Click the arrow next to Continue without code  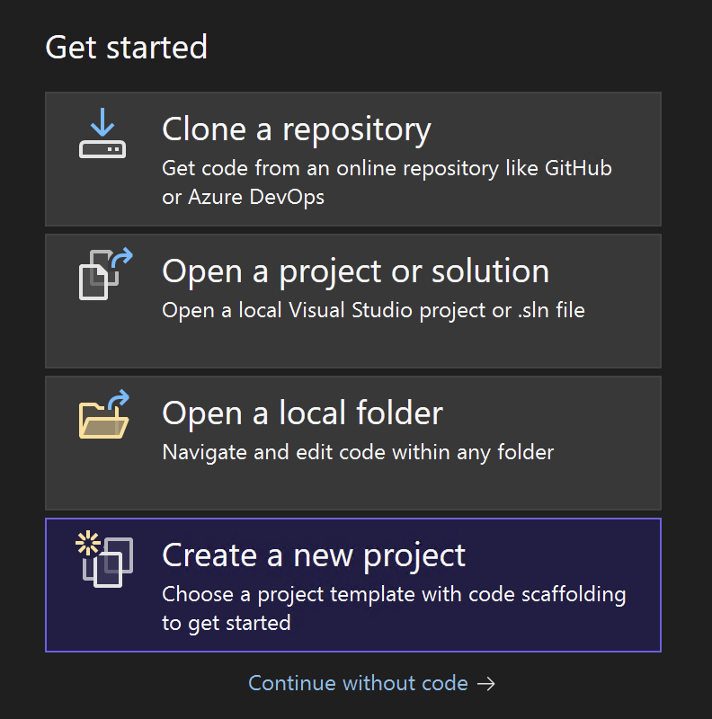point(486,683)
